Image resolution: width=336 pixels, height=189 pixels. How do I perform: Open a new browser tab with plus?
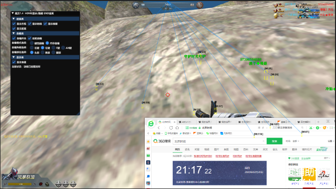point(318,122)
